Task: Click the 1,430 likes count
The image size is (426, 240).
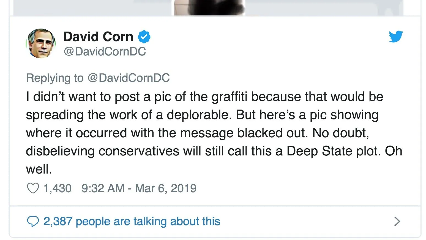Action: pyautogui.click(x=57, y=188)
